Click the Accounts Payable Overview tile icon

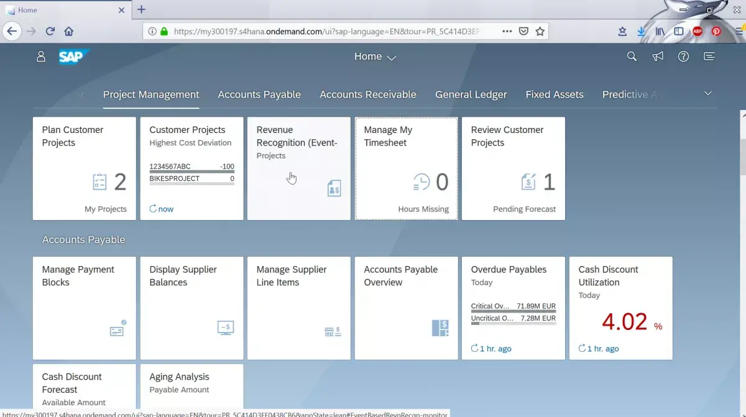(x=440, y=328)
